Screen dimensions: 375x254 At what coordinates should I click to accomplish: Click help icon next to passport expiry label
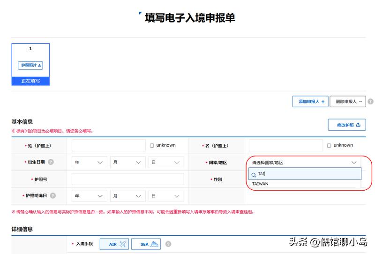53,195
